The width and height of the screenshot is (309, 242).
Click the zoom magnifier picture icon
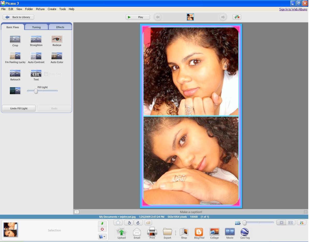pyautogui.click(x=238, y=223)
